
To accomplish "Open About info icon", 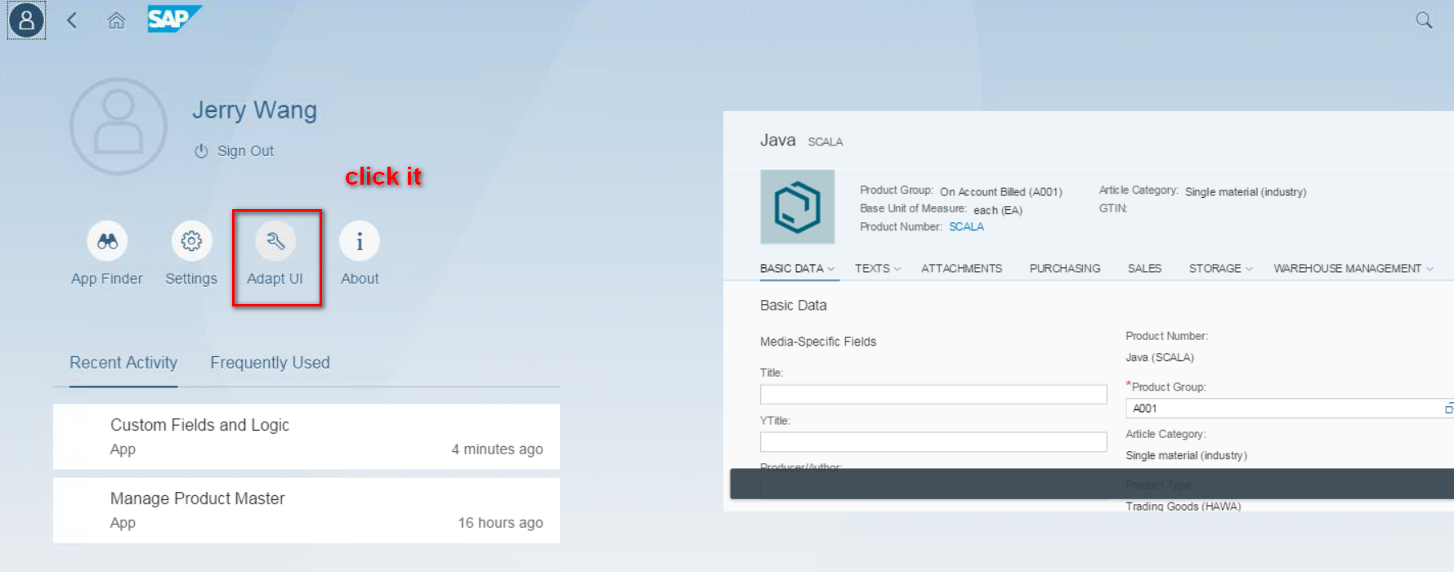I will (360, 241).
